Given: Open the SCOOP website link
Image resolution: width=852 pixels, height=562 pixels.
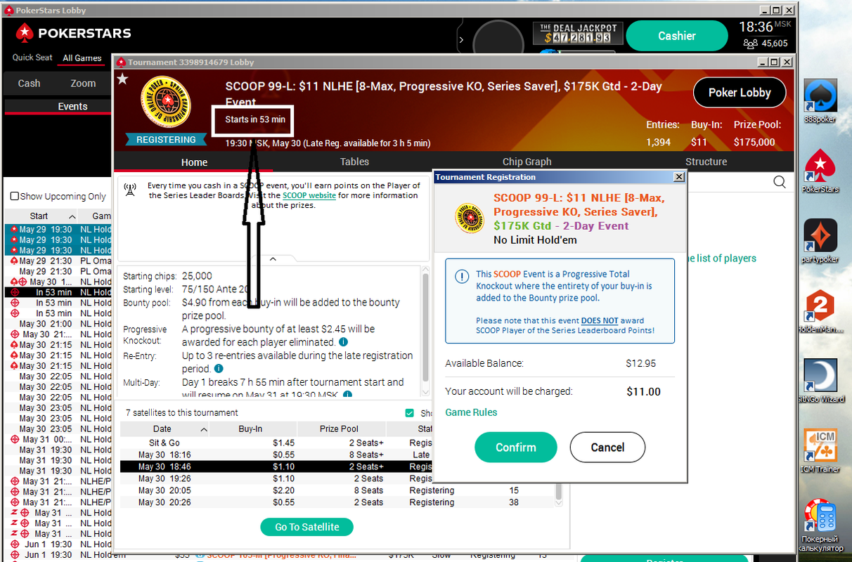Looking at the screenshot, I should (309, 195).
